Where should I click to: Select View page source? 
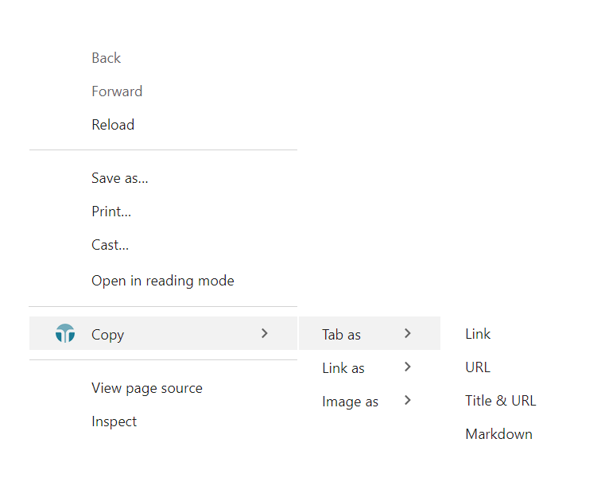click(x=146, y=388)
